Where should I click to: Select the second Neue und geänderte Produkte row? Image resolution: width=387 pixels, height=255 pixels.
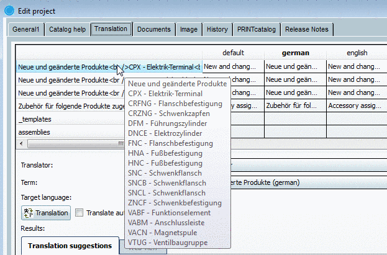click(71, 80)
